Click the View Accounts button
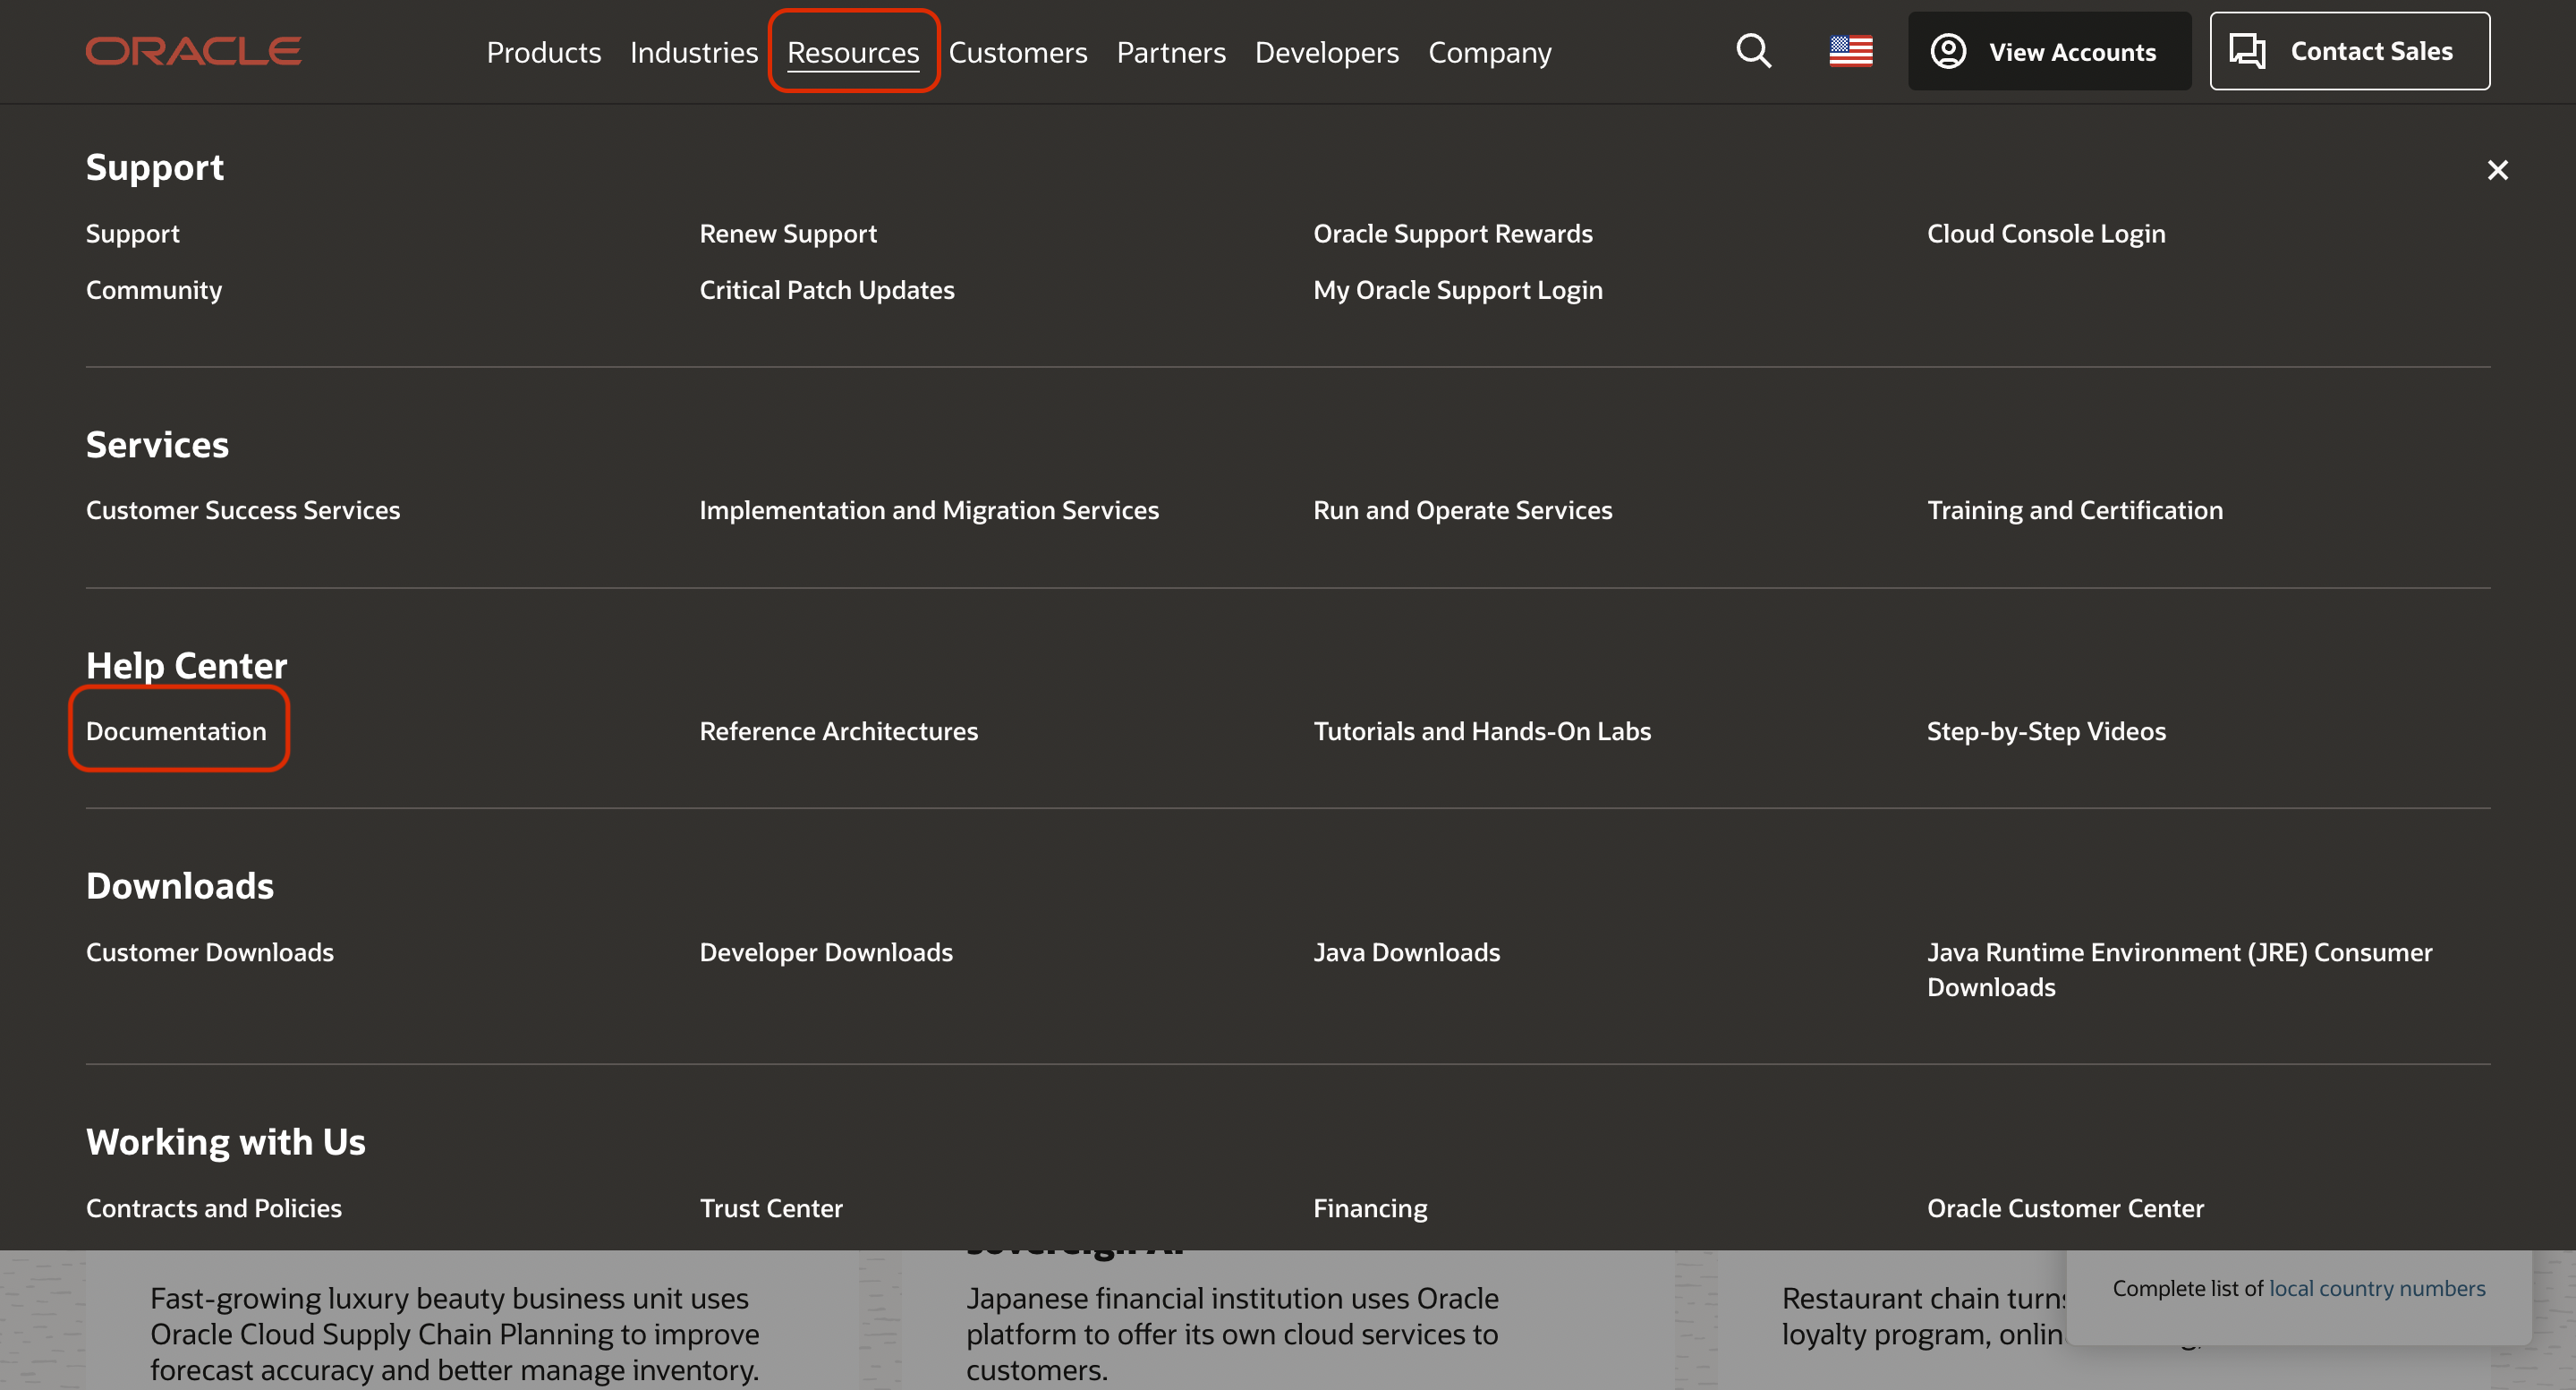This screenshot has width=2576, height=1390. [2048, 51]
